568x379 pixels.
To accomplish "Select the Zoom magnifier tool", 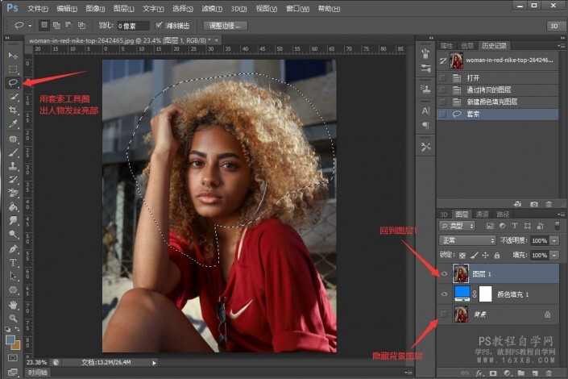I will (x=13, y=319).
